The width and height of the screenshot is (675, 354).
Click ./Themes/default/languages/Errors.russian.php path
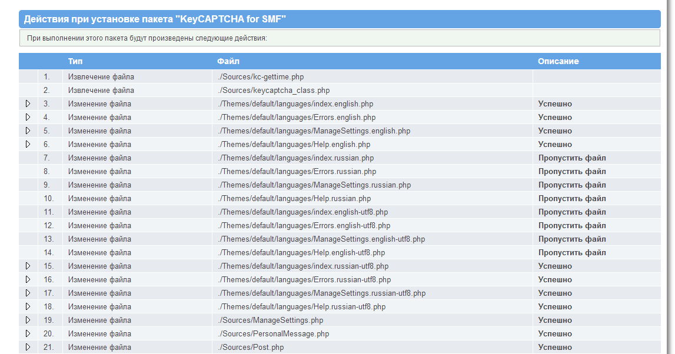(x=297, y=171)
